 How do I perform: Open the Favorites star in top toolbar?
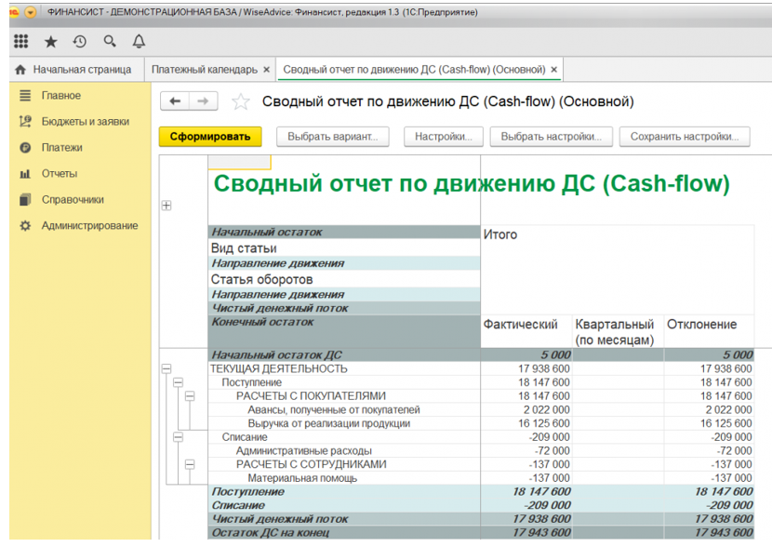point(51,42)
